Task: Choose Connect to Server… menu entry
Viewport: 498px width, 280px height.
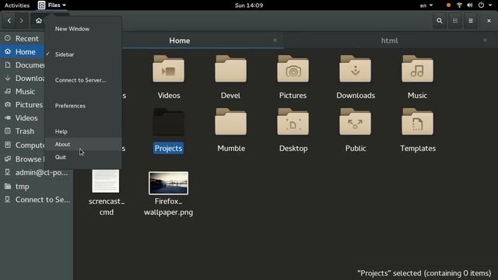Action: (x=83, y=80)
